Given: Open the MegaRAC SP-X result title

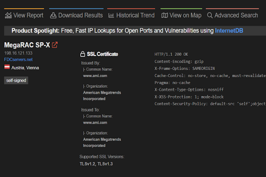Looking at the screenshot, I should tap(27, 45).
